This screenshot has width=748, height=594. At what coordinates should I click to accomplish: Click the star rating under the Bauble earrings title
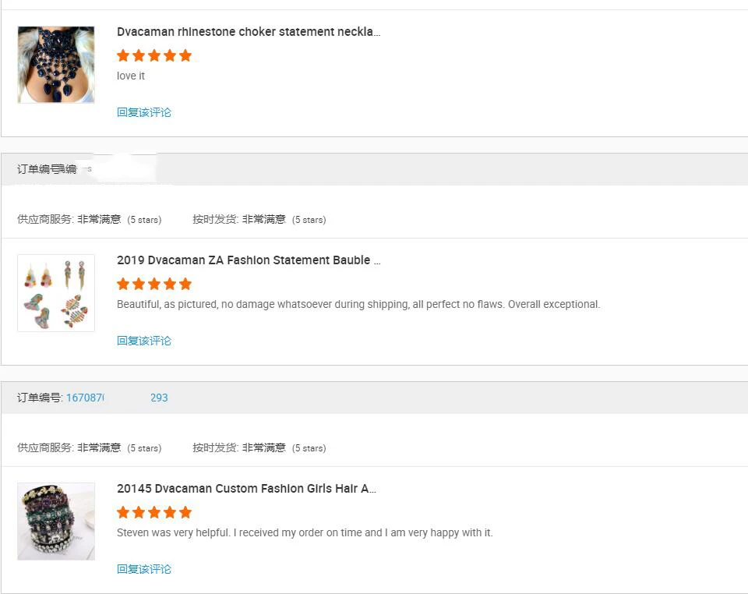click(x=154, y=284)
